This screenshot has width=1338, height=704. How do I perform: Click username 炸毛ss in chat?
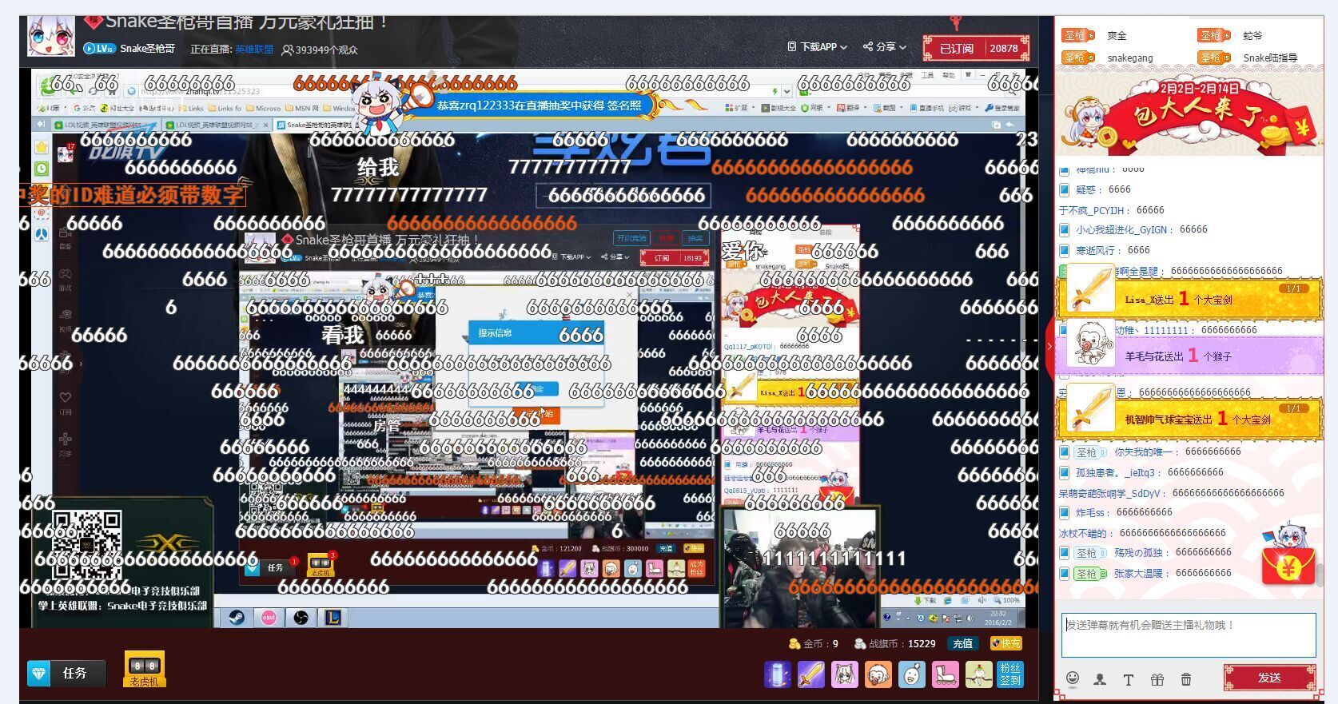pyautogui.click(x=1090, y=513)
